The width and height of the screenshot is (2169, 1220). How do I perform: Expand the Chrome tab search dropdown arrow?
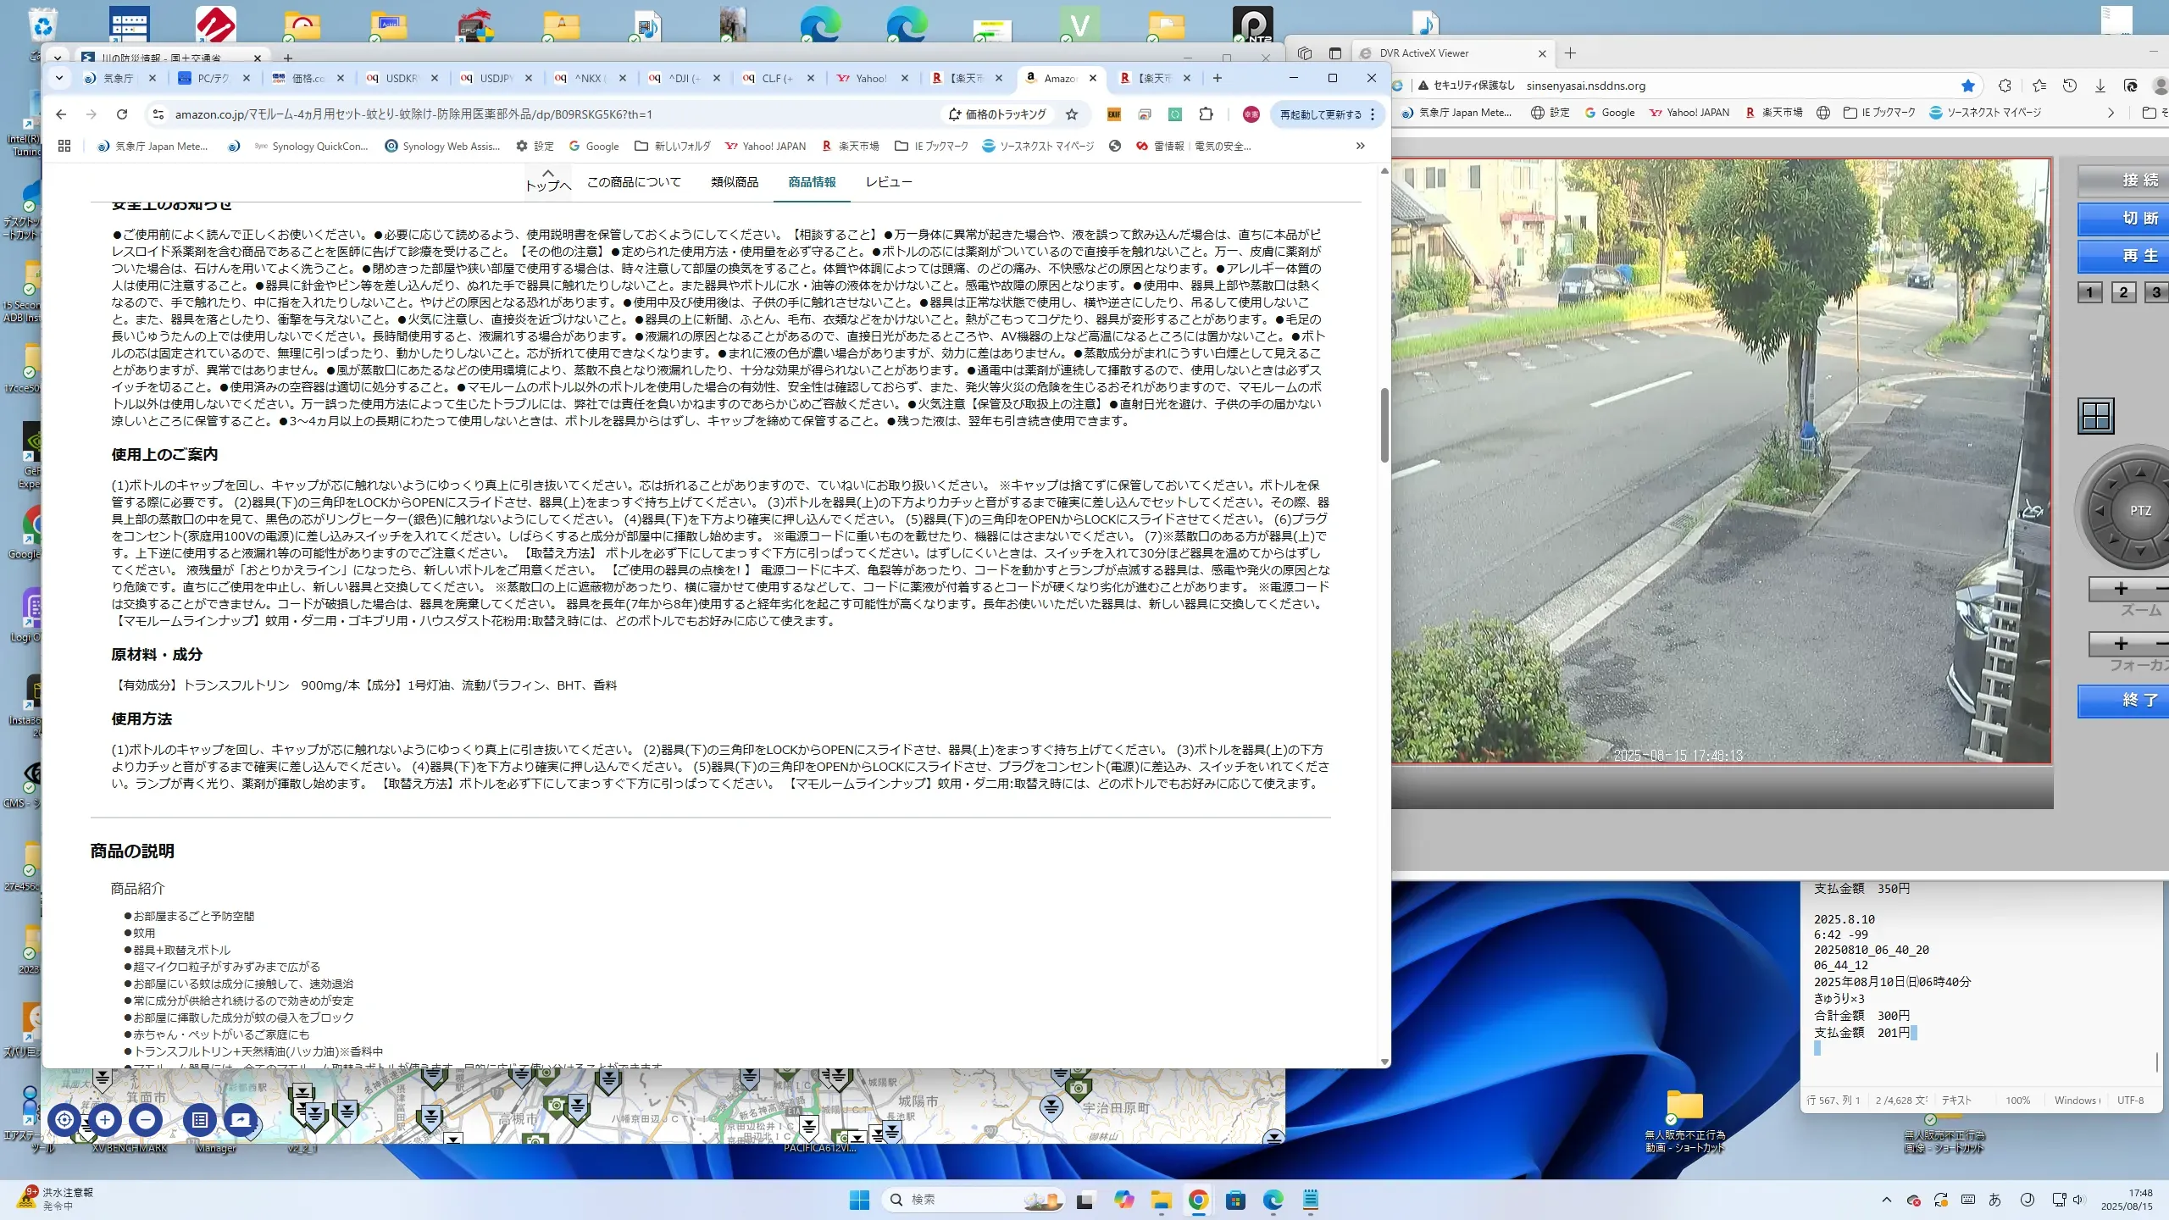58,78
